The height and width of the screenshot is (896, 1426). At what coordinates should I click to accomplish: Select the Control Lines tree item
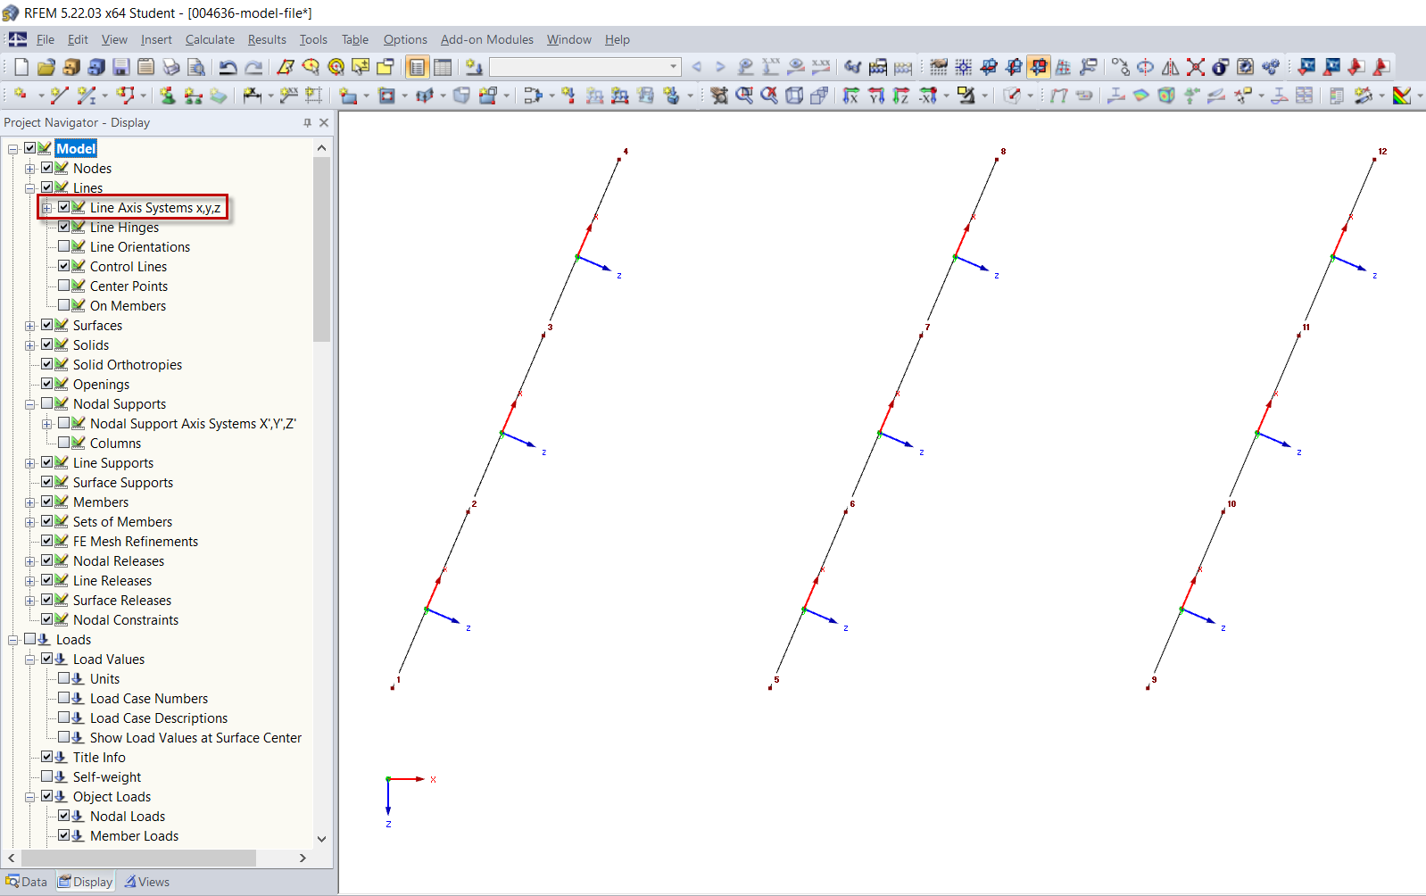click(129, 266)
